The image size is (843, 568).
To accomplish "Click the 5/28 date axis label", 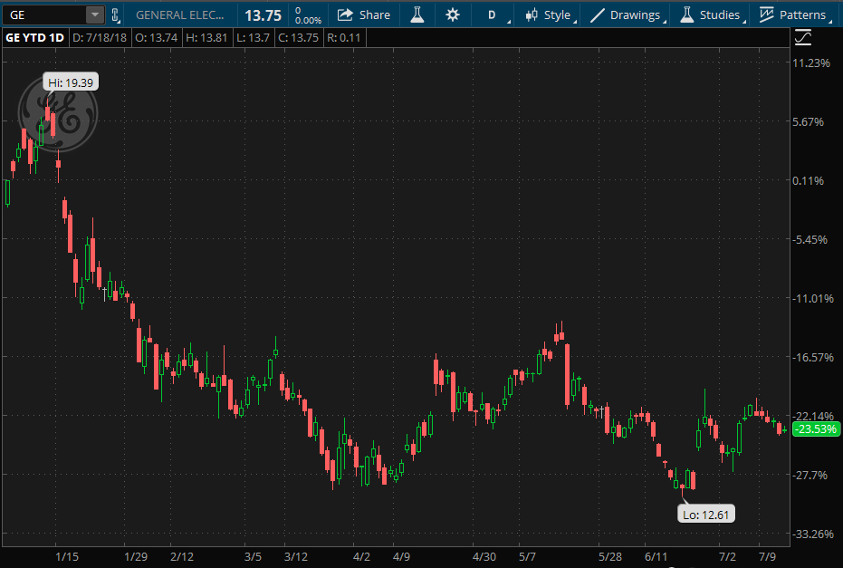I will click(x=610, y=557).
